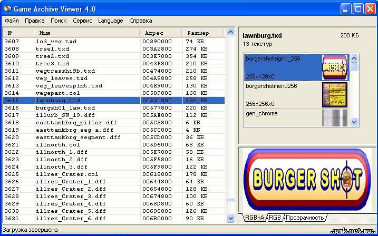This screenshot has width=378, height=236.
Task: Click texture list scroll down arrow
Action: pos(354,122)
